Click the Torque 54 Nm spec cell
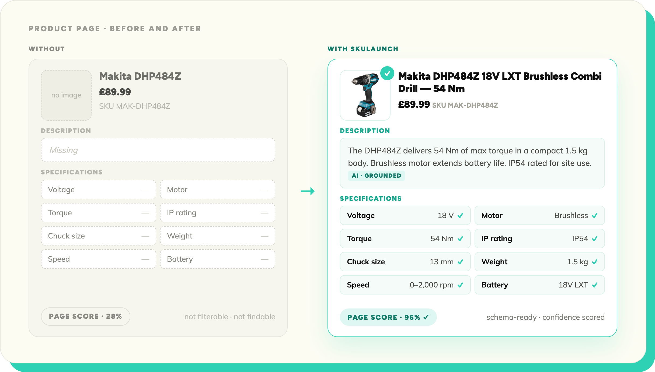The image size is (655, 372). coord(405,238)
